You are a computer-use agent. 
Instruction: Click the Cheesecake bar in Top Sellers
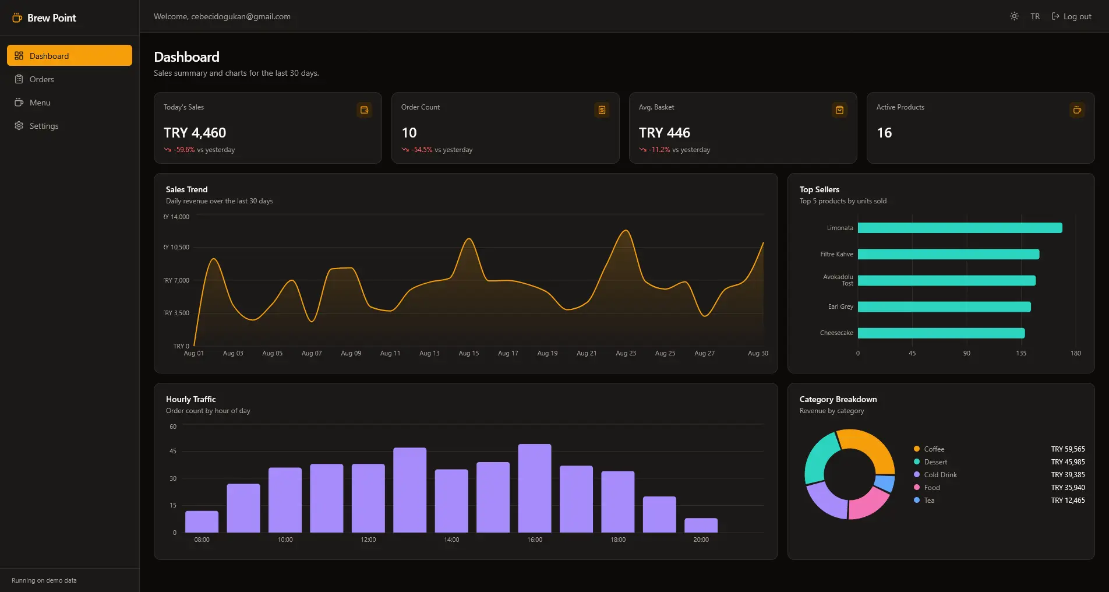coord(941,333)
